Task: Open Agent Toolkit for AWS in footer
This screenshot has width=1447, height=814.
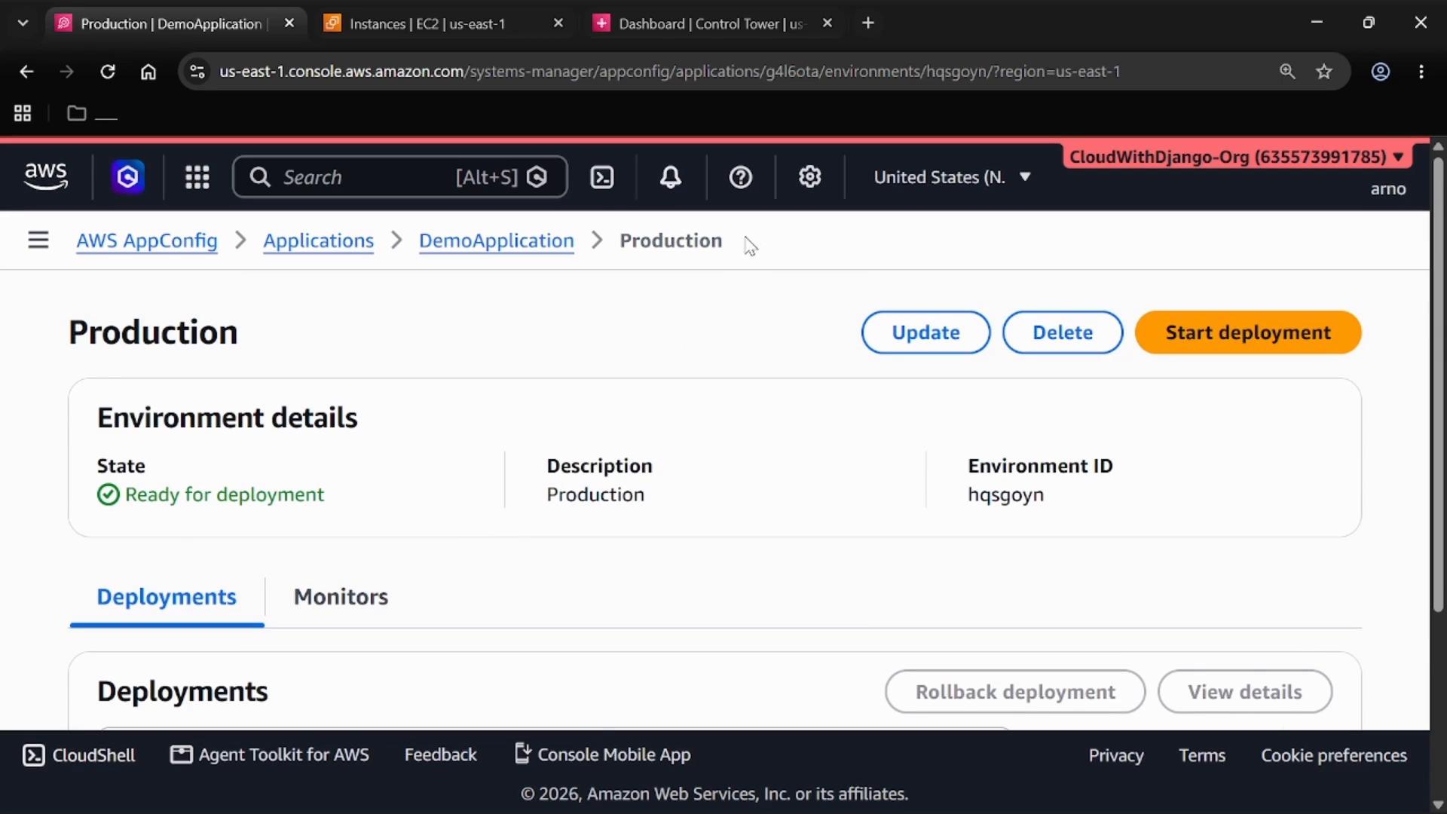Action: [x=270, y=755]
